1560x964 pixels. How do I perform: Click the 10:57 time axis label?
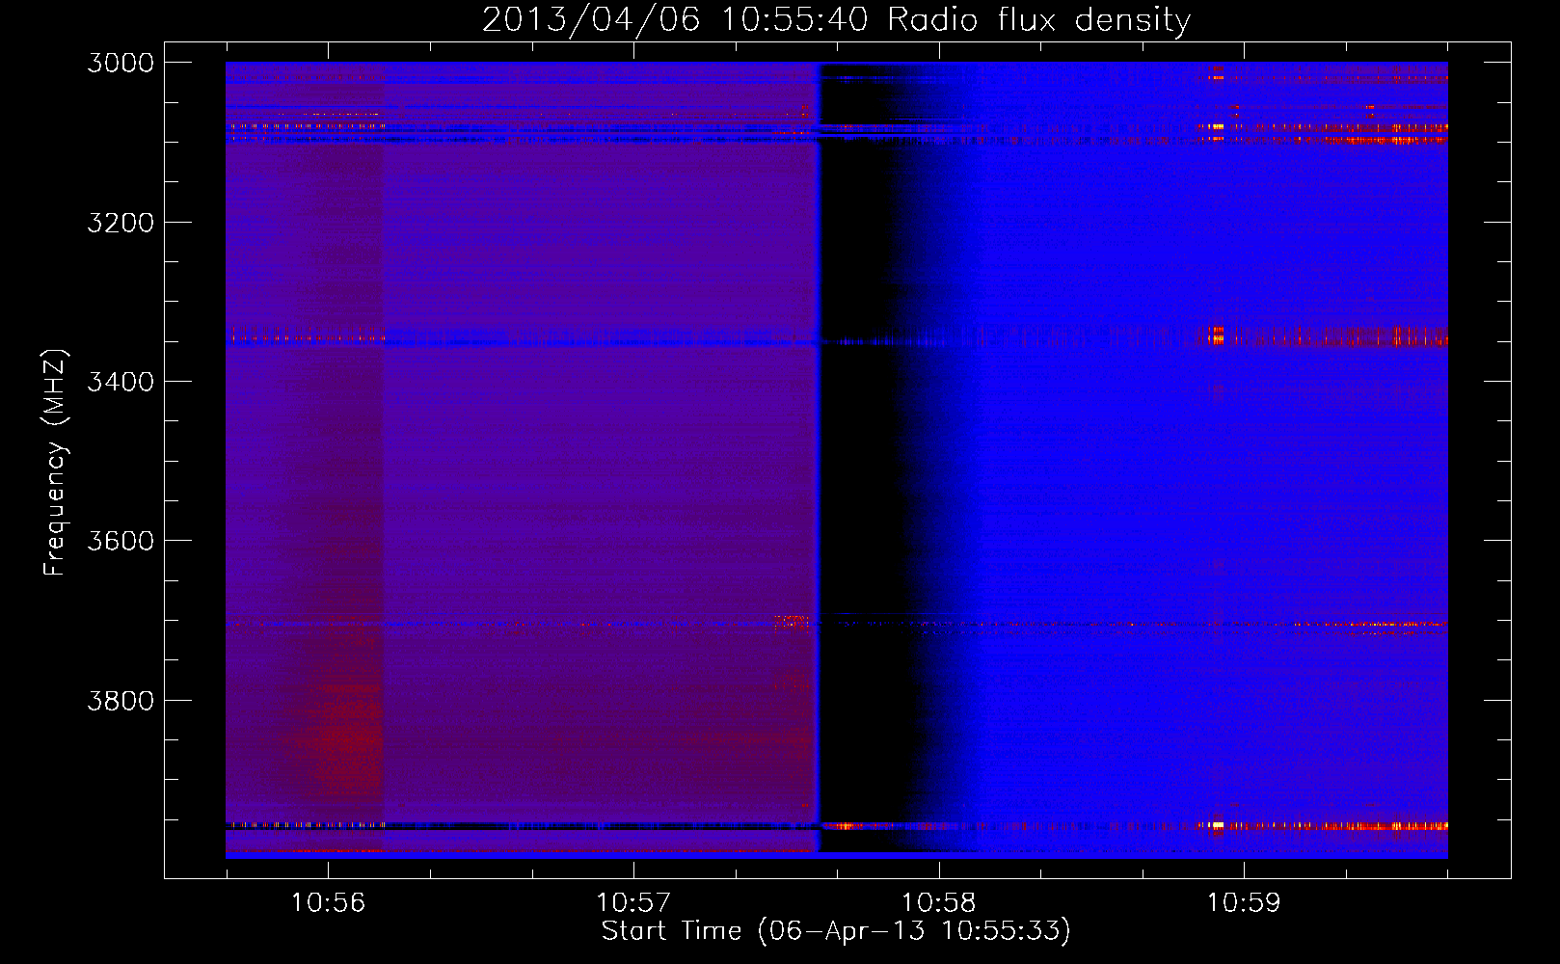point(633,903)
